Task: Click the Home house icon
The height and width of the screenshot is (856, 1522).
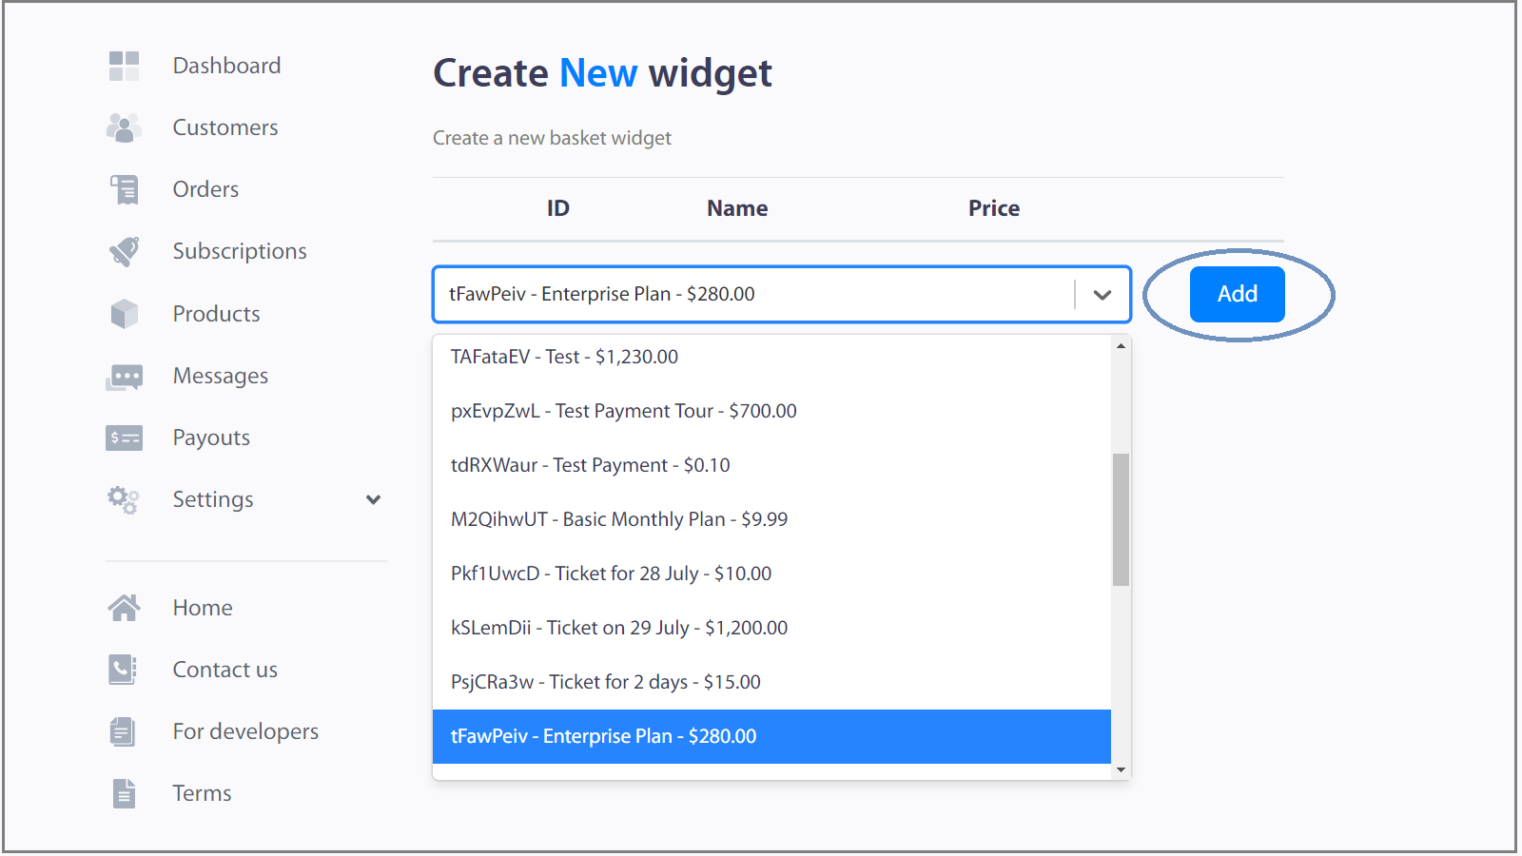Action: coord(124,608)
